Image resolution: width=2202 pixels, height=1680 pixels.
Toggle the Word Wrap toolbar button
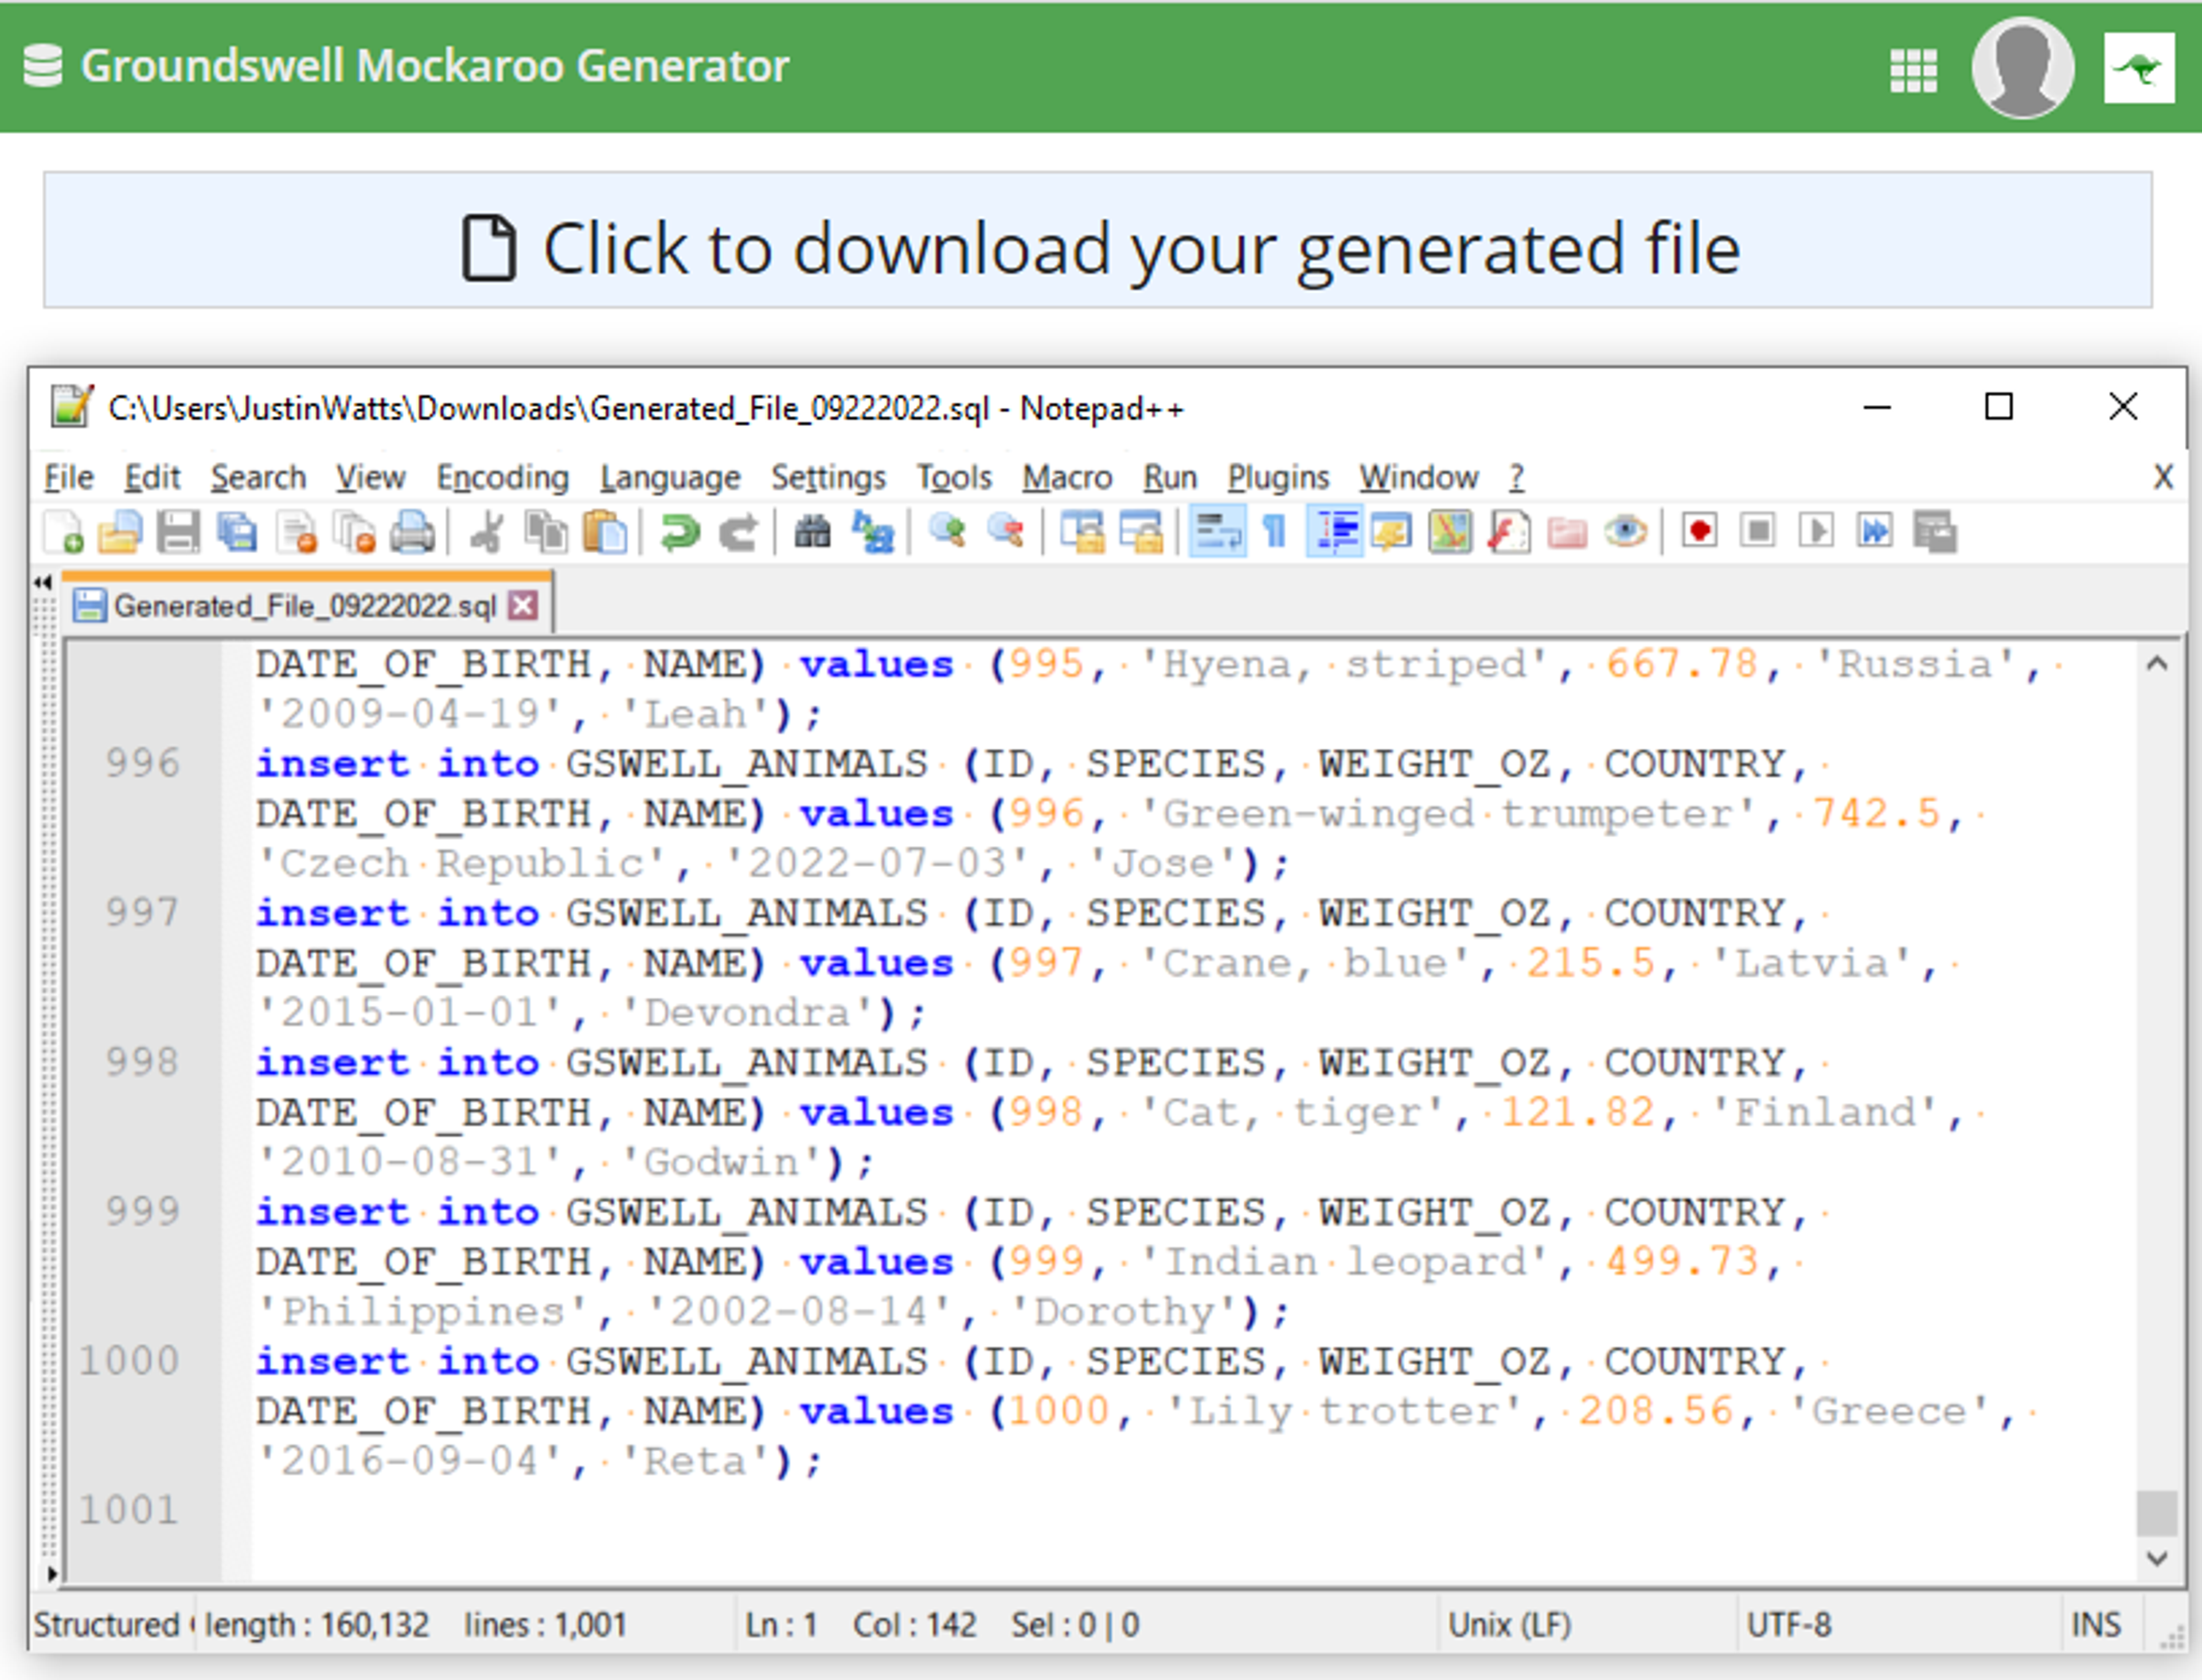[x=1217, y=532]
